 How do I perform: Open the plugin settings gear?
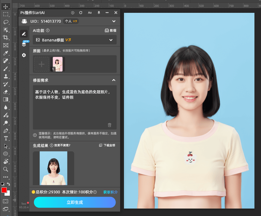(x=24, y=55)
